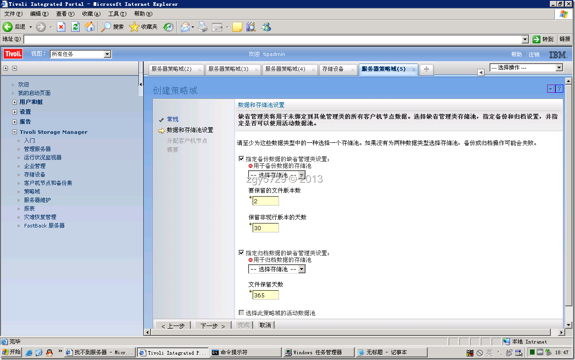
Task: Click the IE Refresh icon
Action: coord(75,27)
